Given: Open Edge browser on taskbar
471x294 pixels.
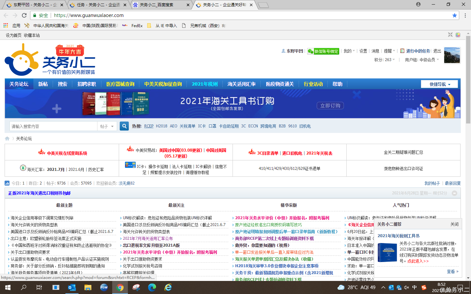Looking at the screenshot, I should (152, 287).
